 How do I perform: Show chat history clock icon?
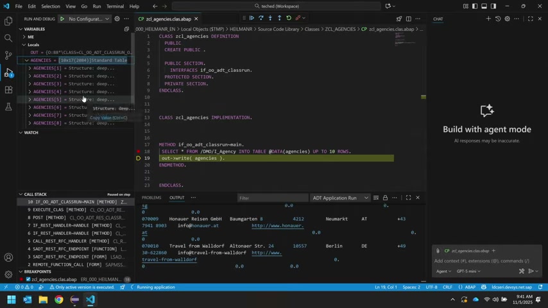498,19
